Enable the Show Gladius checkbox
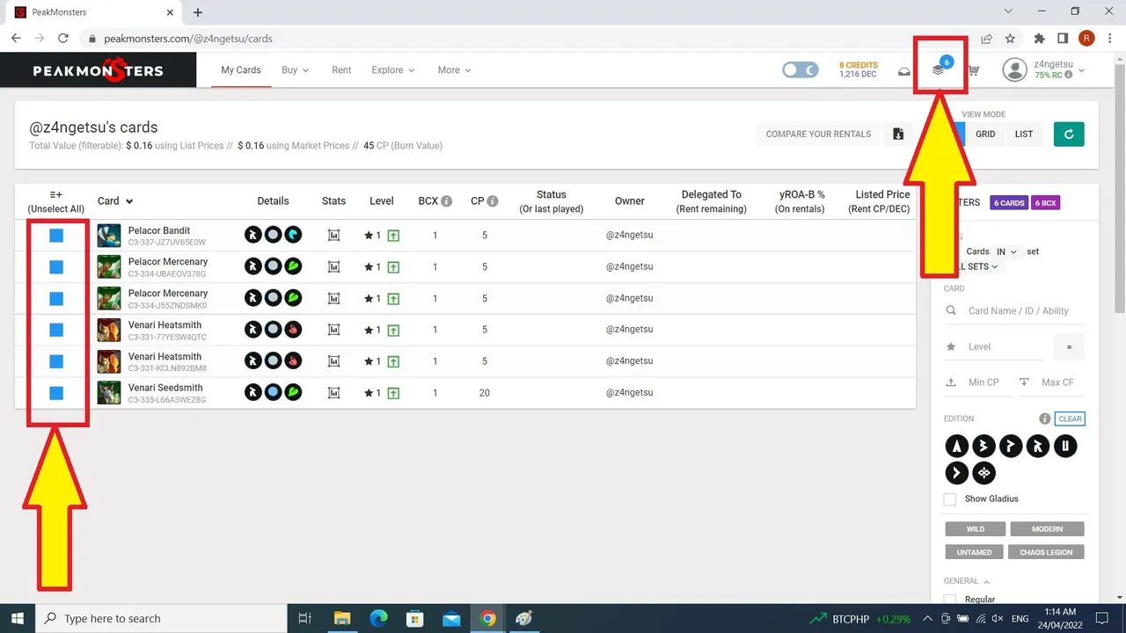Viewport: 1126px width, 633px height. point(950,499)
